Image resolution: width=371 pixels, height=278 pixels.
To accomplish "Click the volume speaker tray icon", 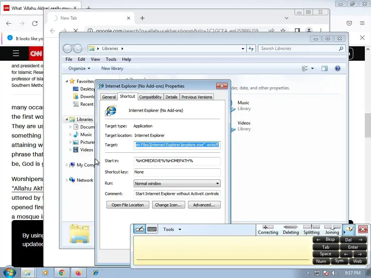I will [x=334, y=273].
